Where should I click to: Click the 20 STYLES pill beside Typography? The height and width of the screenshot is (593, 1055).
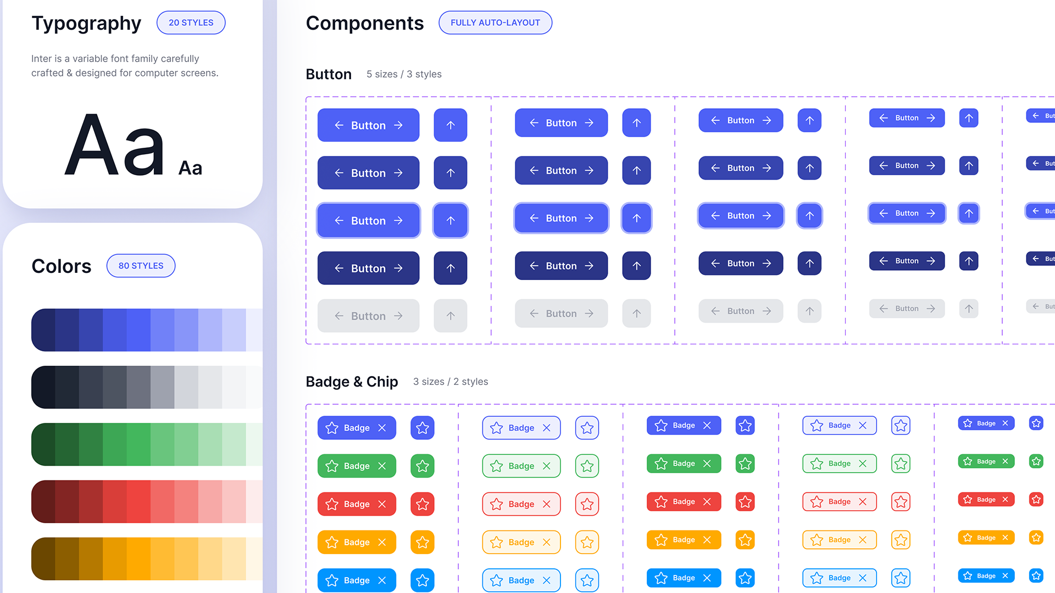point(191,23)
